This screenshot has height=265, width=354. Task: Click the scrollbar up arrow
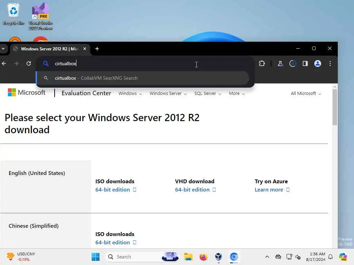pyautogui.click(x=335, y=87)
